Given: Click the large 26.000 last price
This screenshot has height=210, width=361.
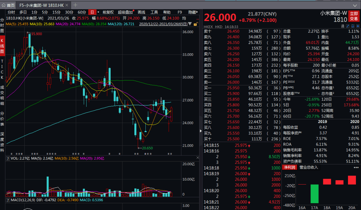Looking at the screenshot, I should [220, 17].
